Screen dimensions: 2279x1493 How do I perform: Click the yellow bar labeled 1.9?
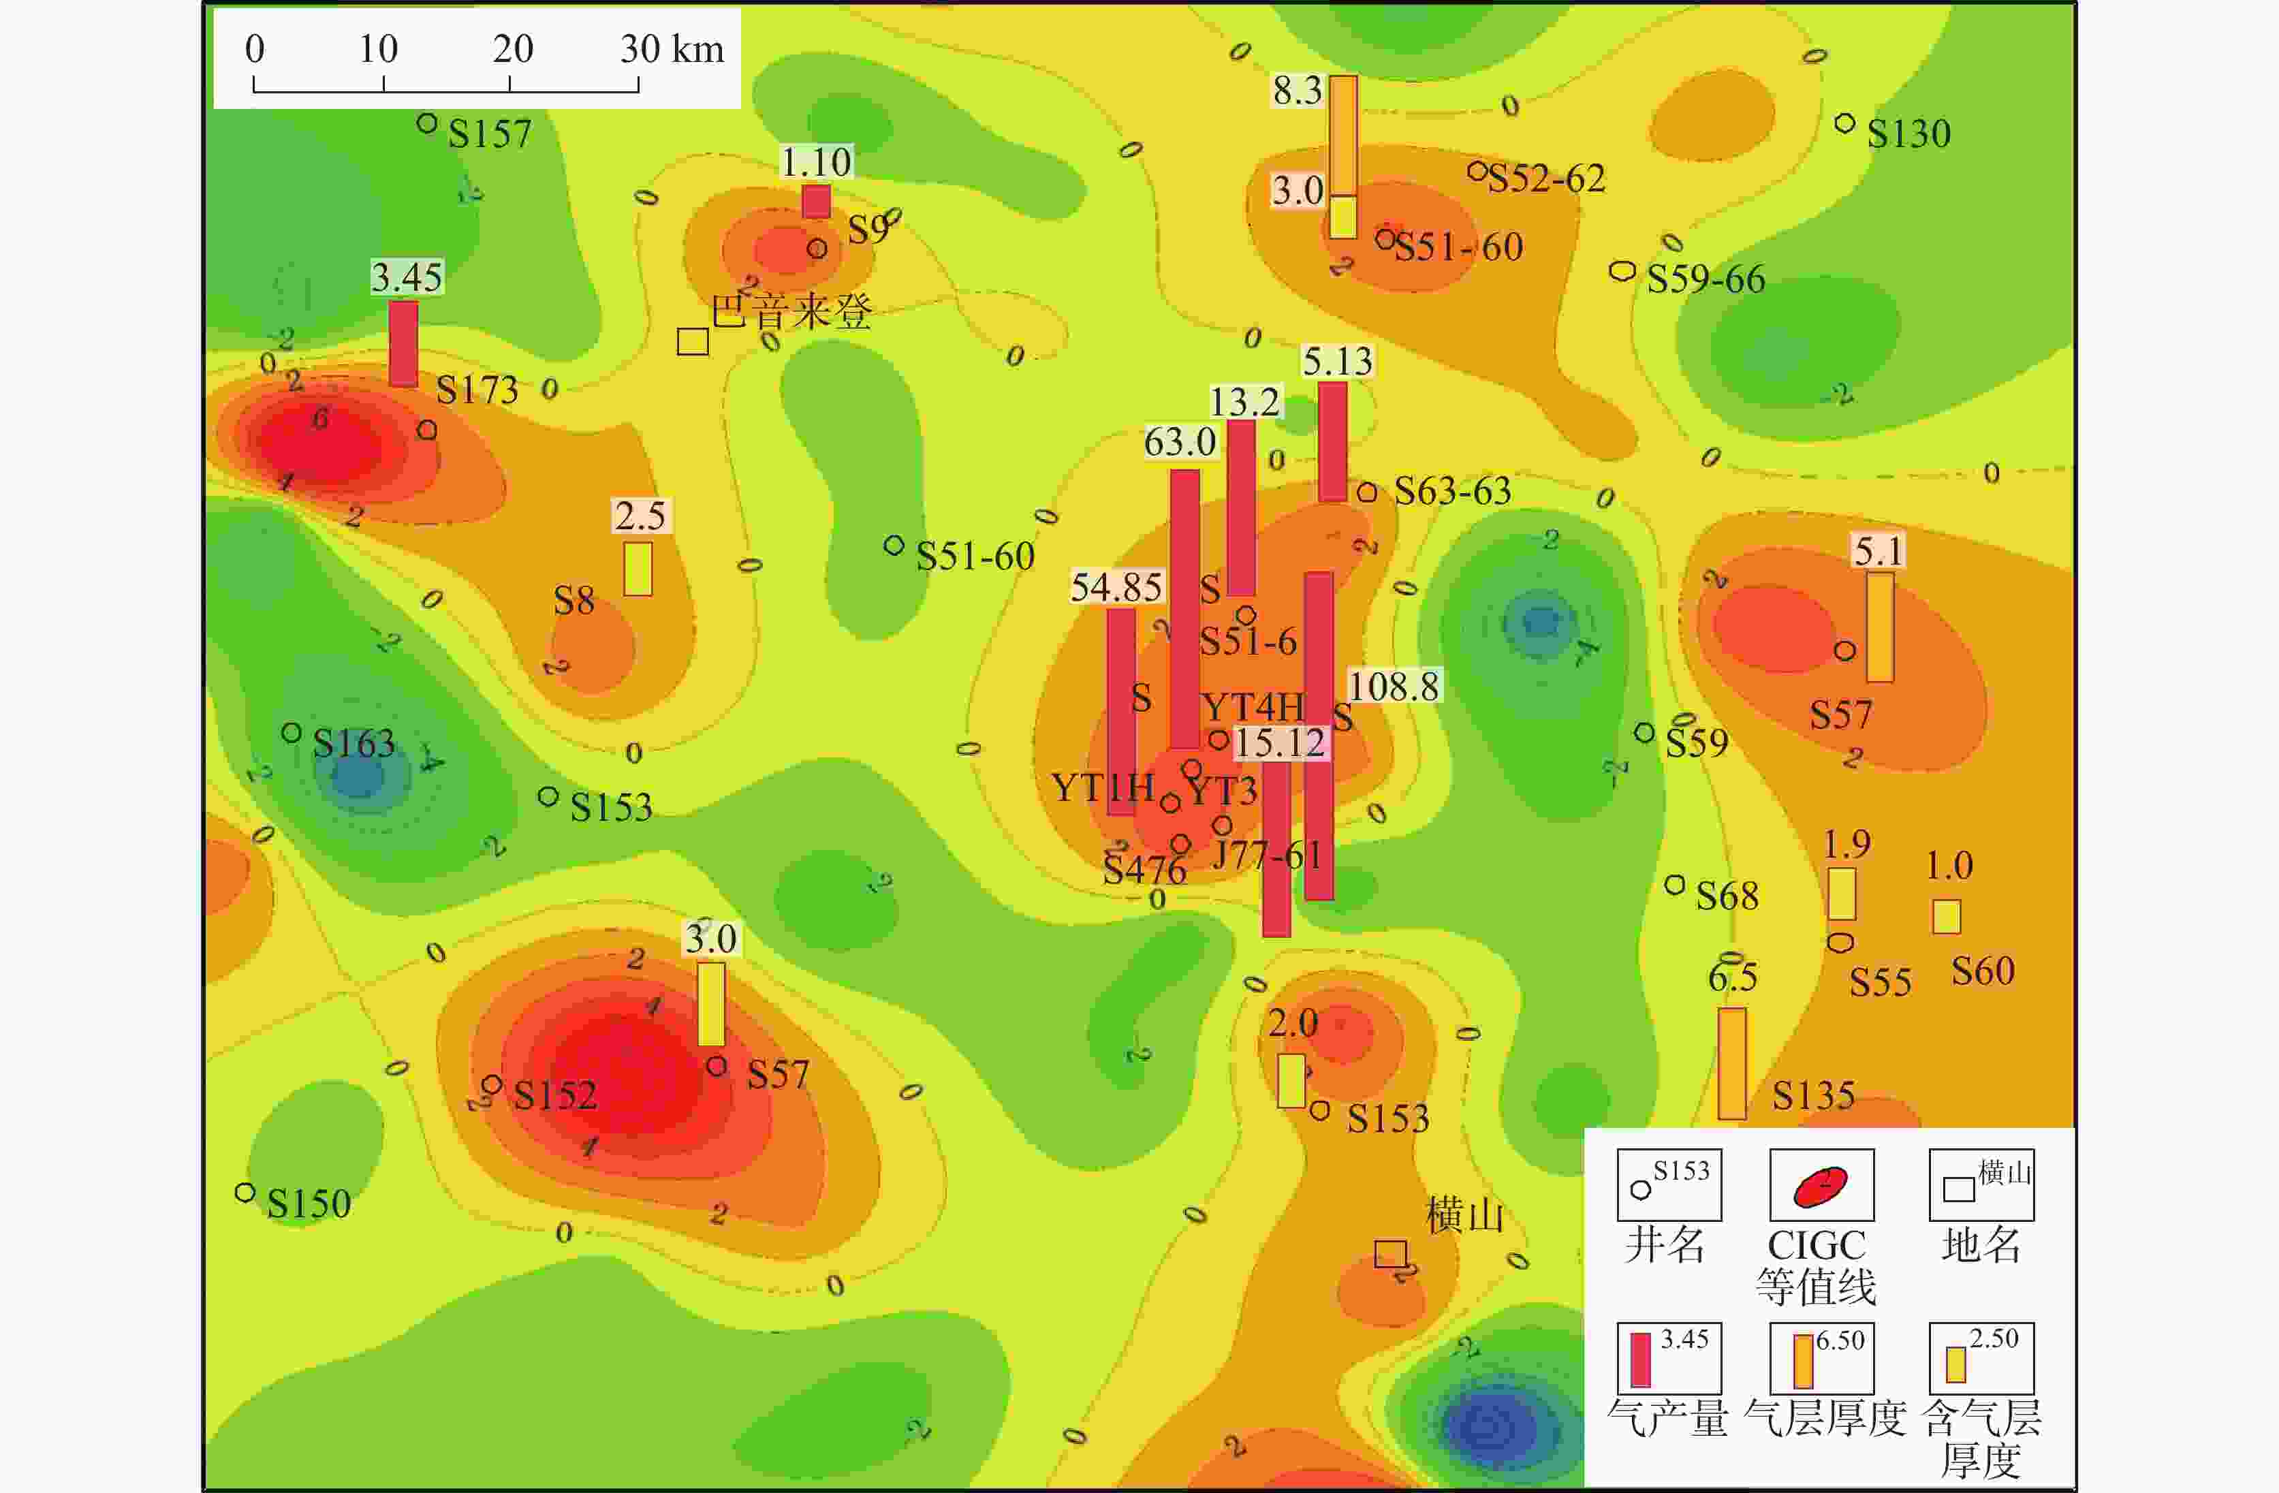point(1842,894)
